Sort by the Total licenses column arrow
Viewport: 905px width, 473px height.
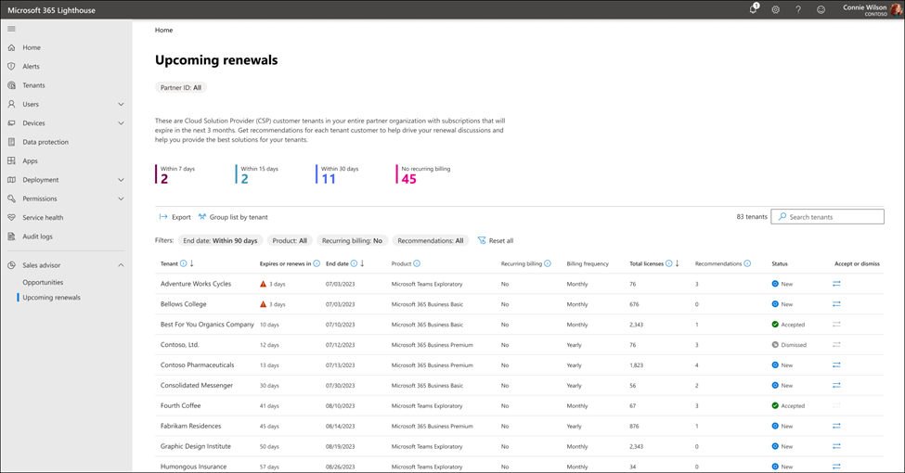(677, 263)
